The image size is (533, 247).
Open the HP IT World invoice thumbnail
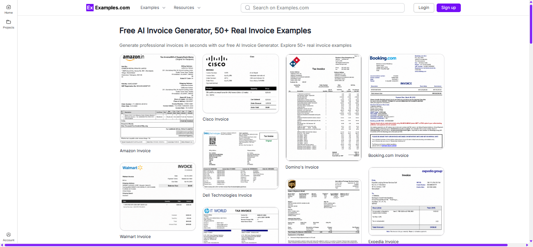click(x=241, y=226)
